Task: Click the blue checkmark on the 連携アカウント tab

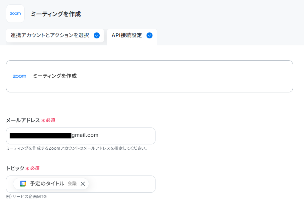Action: click(x=97, y=35)
